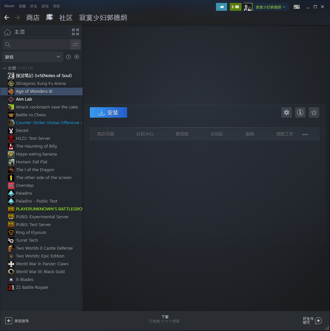The width and height of the screenshot is (330, 331).
Task: Click the Z1 Battle Royale icon
Action: coord(11,288)
